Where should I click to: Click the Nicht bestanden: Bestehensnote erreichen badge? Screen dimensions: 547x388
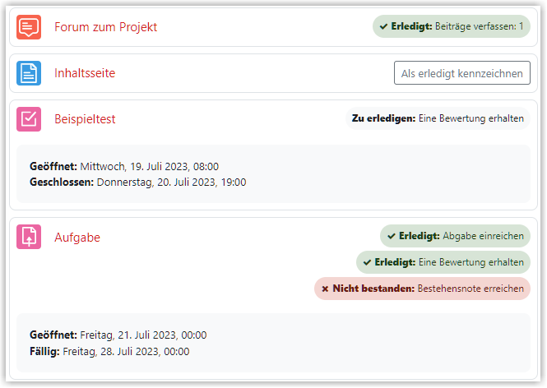422,289
